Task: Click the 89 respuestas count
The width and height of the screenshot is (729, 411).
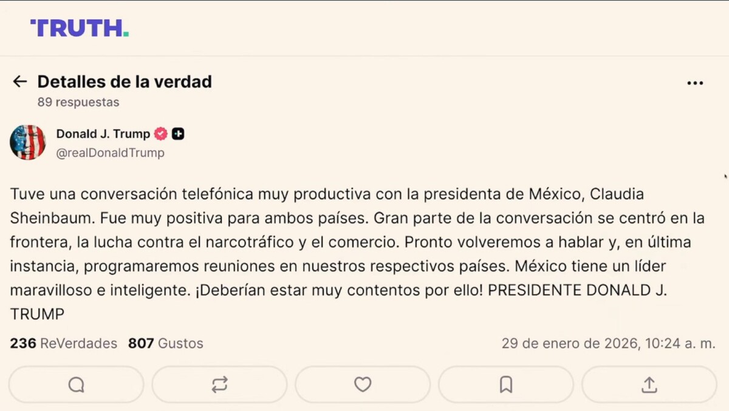Action: pyautogui.click(x=78, y=102)
